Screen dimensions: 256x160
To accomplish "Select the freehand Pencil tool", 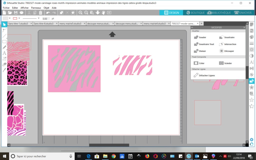I will [x=4, y=47].
